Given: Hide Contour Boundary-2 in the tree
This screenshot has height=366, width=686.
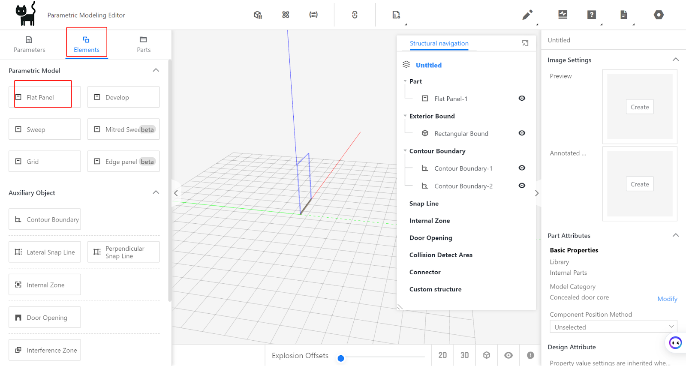Looking at the screenshot, I should click(522, 186).
